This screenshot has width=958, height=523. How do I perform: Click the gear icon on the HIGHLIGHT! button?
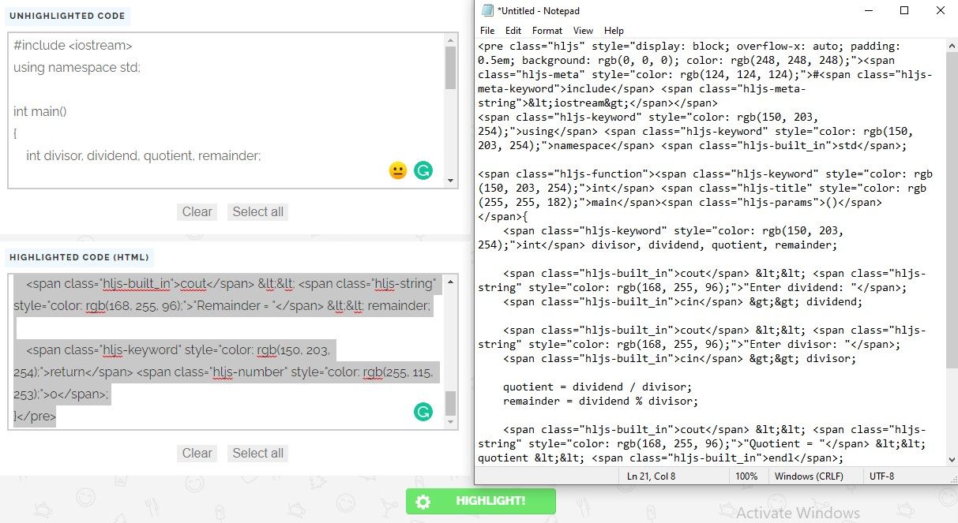423,501
